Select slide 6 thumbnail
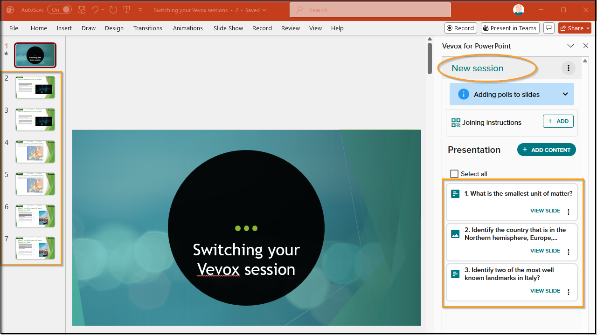The image size is (597, 335). click(35, 216)
